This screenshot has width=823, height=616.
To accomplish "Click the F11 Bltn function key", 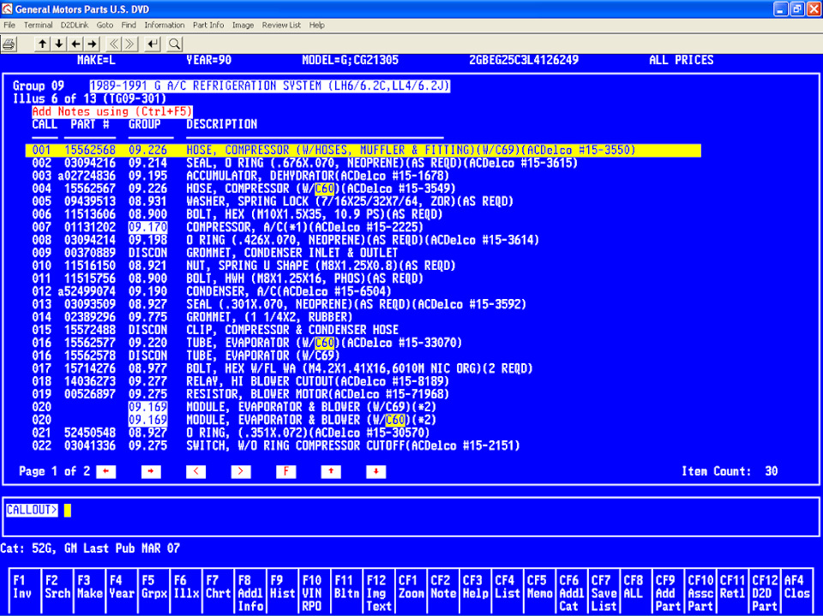I will pyautogui.click(x=346, y=590).
